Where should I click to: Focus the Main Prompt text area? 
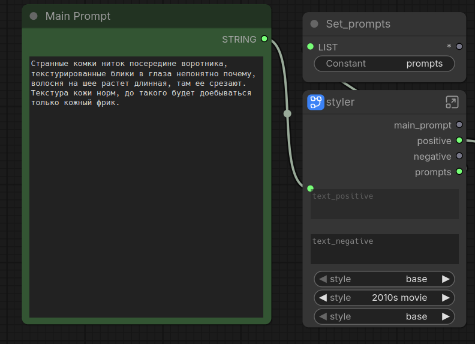coord(146,187)
